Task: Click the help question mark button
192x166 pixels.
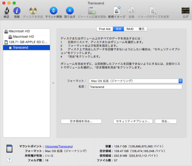Action: tap(10, 160)
